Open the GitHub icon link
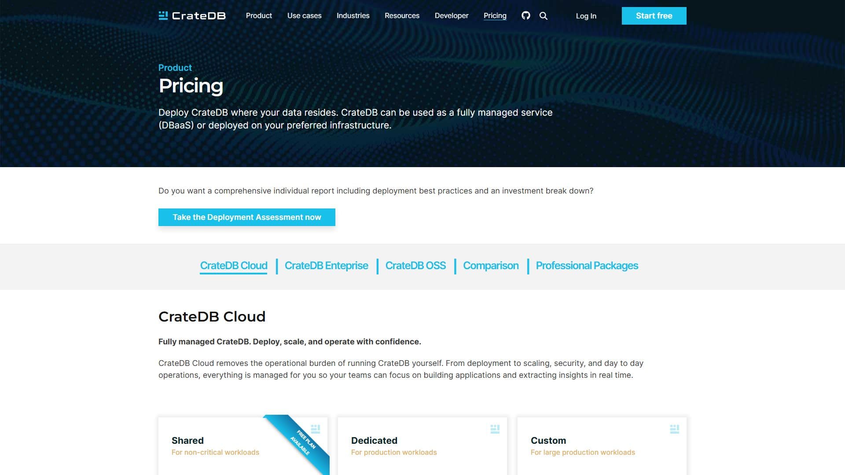845x475 pixels. [525, 16]
